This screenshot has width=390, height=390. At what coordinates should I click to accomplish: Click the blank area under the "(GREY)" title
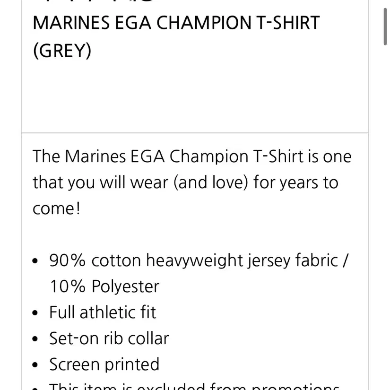click(x=195, y=97)
